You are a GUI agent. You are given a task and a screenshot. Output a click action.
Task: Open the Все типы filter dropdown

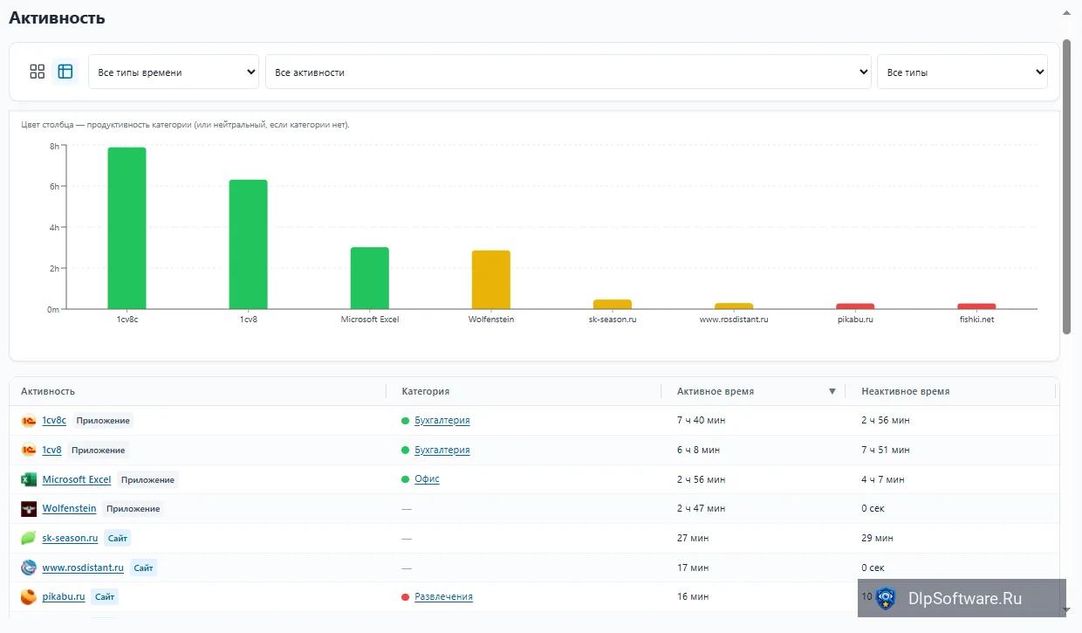coord(962,72)
